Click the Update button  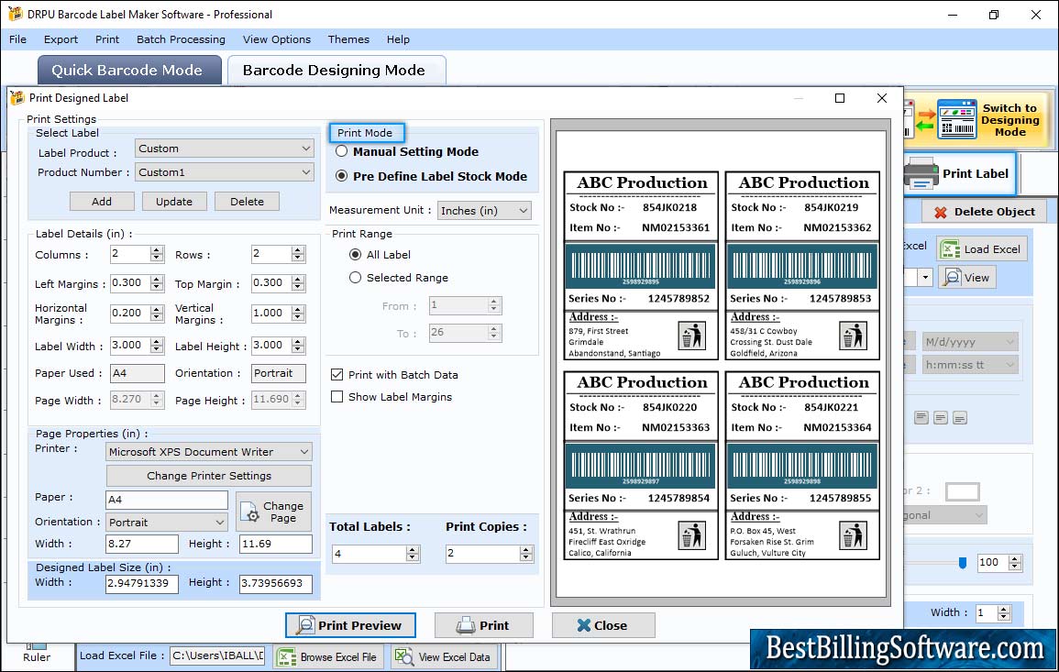point(174,202)
